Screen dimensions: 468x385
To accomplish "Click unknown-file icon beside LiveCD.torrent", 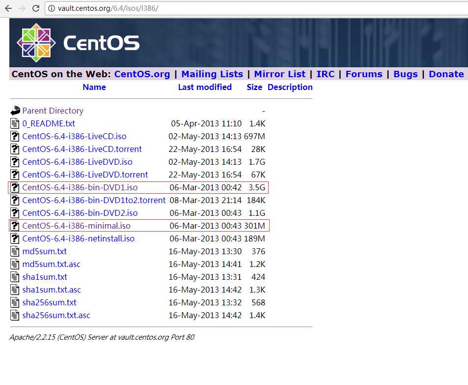I will pyautogui.click(x=15, y=149).
